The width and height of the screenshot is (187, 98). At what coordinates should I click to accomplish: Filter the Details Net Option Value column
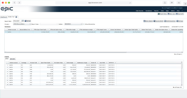pos(65,63)
